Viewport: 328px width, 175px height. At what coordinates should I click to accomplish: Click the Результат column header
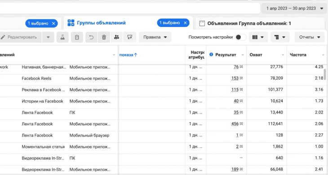click(x=226, y=55)
